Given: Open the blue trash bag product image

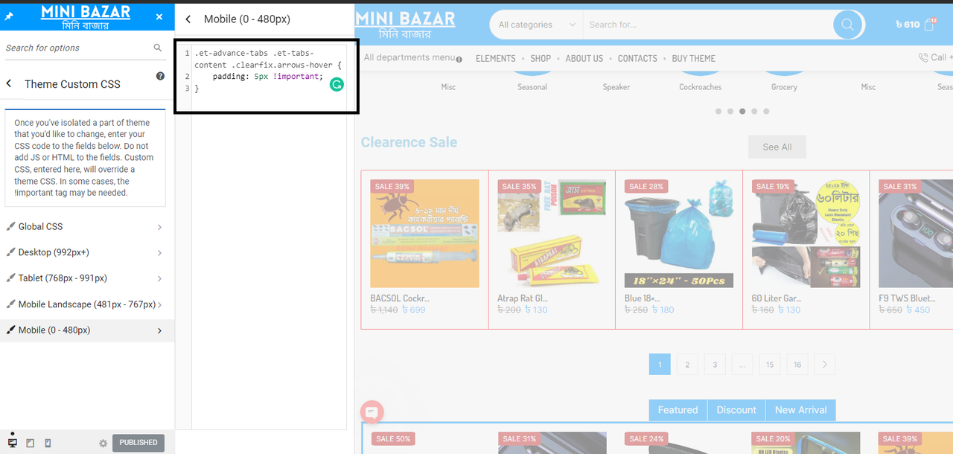Looking at the screenshot, I should (x=679, y=234).
